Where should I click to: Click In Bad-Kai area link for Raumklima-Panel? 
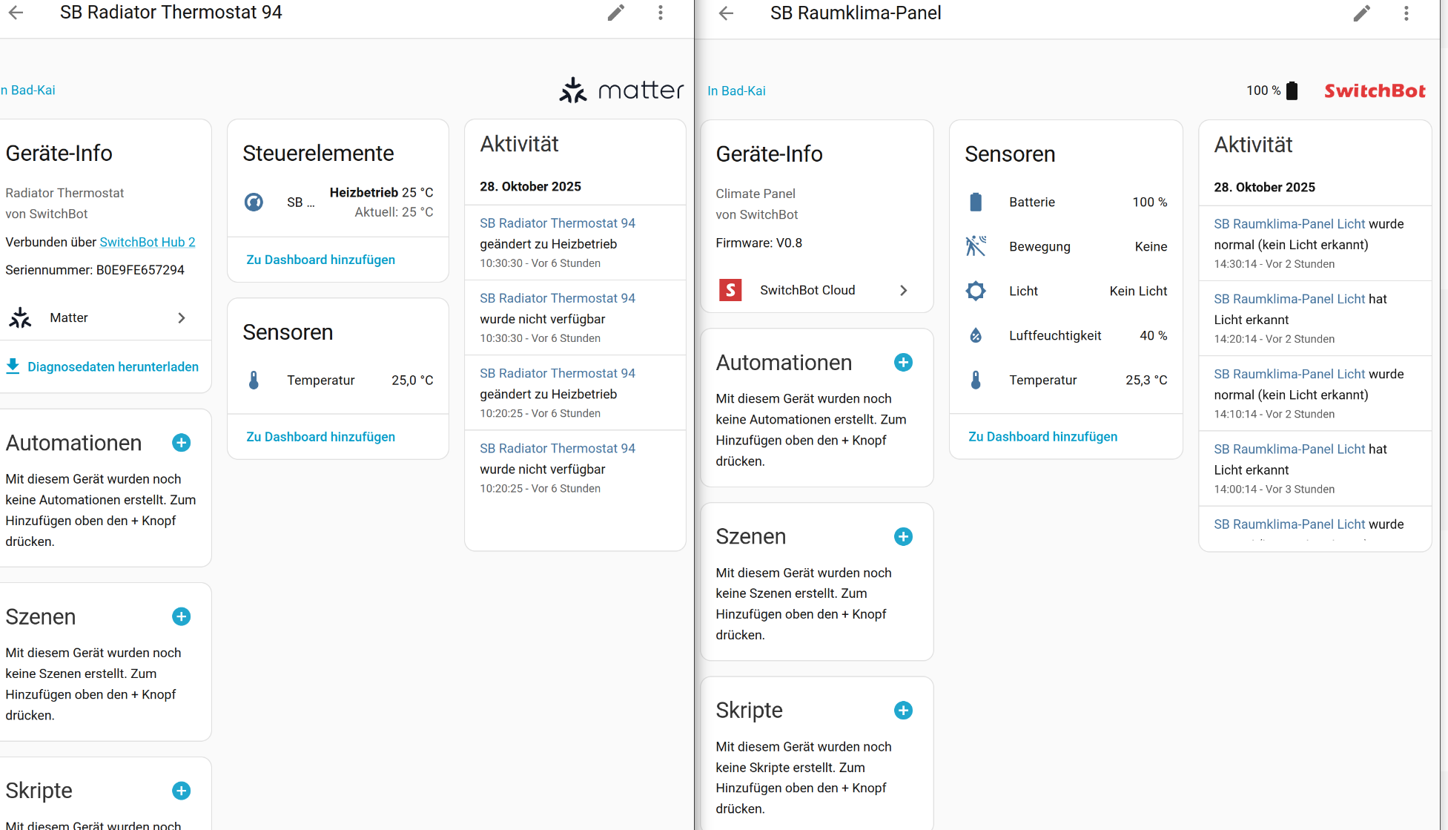(x=736, y=90)
